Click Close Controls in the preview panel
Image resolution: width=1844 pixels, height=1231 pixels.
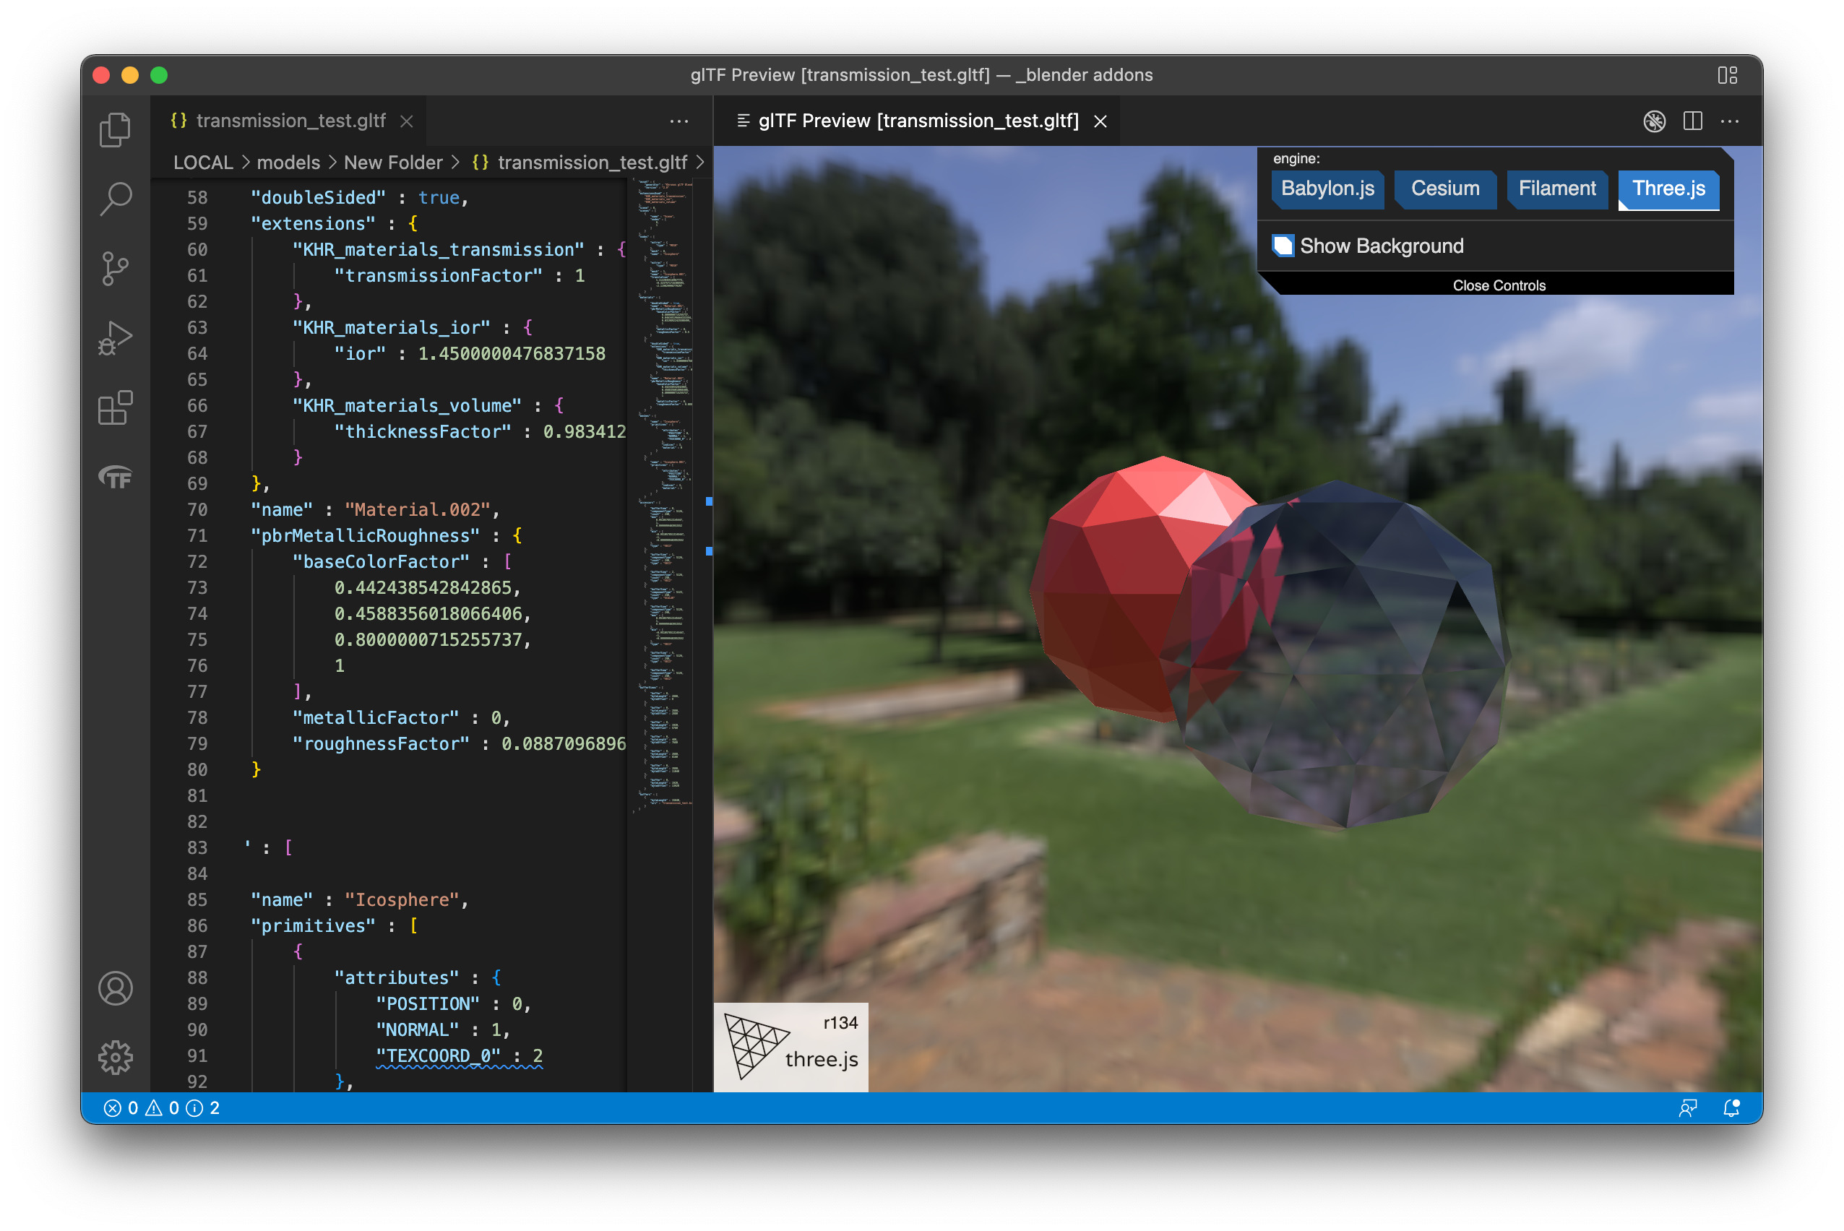pyautogui.click(x=1499, y=285)
